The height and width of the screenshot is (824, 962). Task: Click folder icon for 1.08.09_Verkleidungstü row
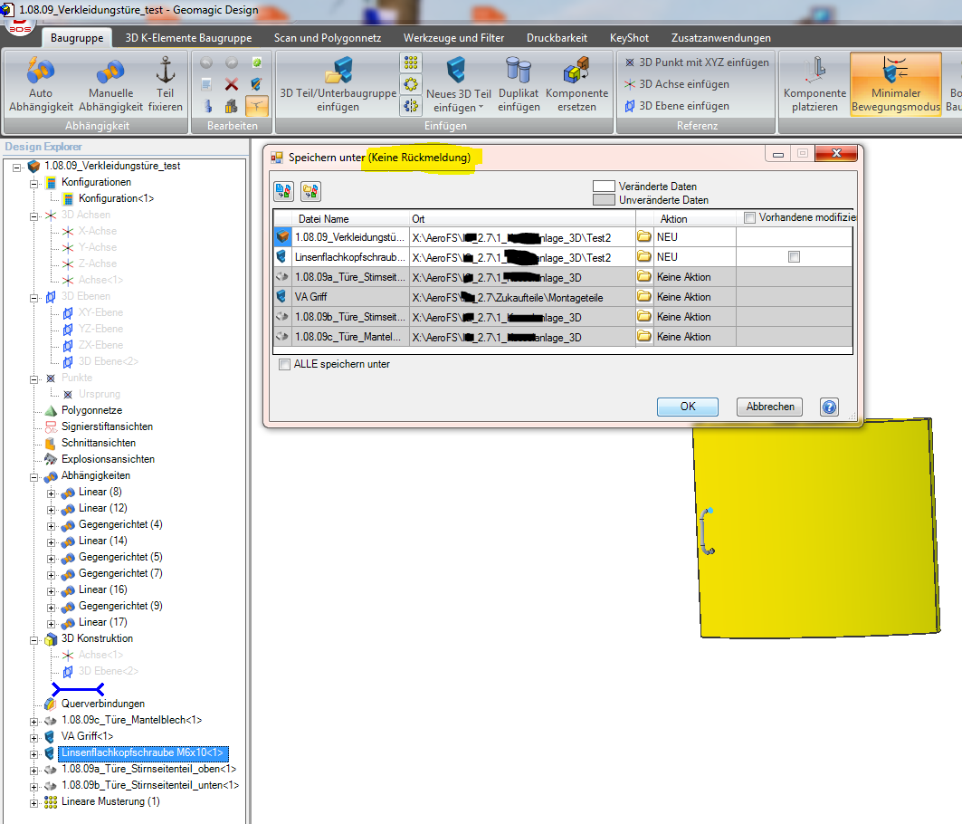pos(644,236)
